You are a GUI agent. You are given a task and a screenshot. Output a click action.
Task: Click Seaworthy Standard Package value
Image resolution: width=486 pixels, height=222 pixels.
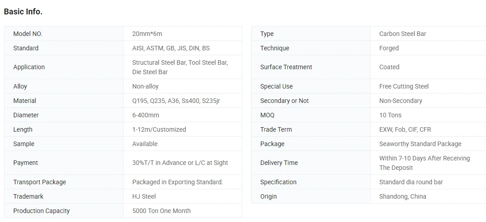point(420,144)
